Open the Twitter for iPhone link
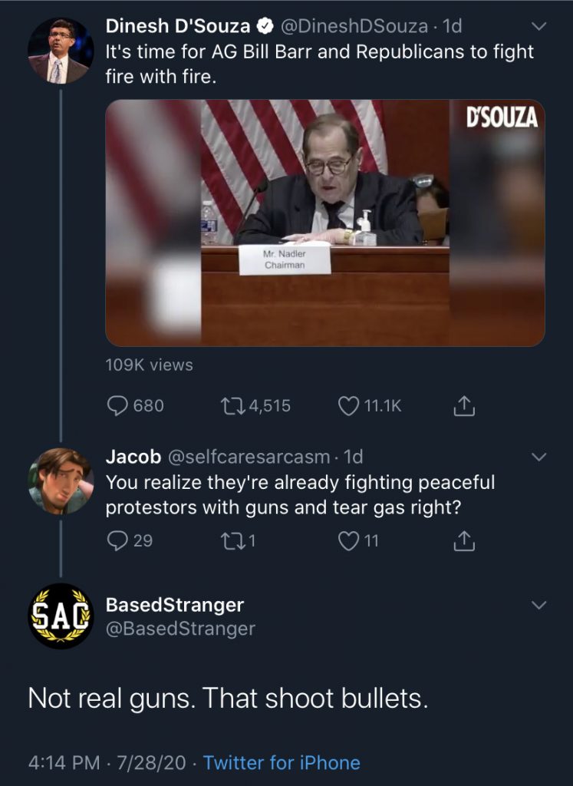The height and width of the screenshot is (786, 573). (282, 763)
